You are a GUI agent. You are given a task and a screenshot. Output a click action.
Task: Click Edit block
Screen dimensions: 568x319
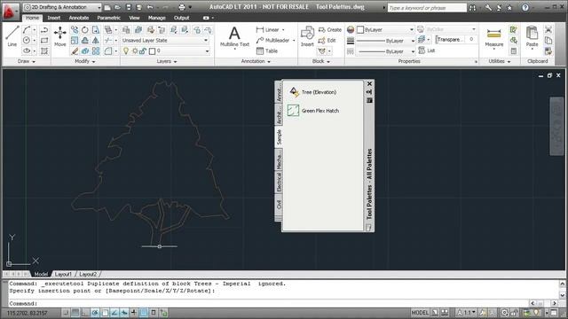(x=327, y=40)
